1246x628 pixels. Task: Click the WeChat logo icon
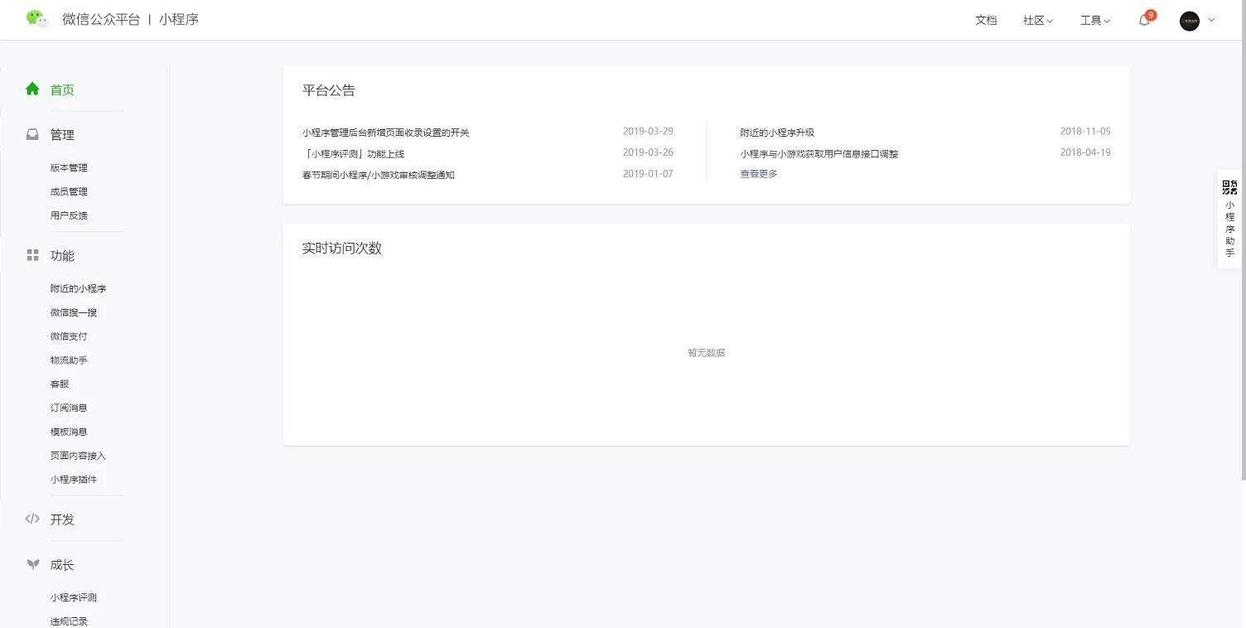[x=37, y=19]
